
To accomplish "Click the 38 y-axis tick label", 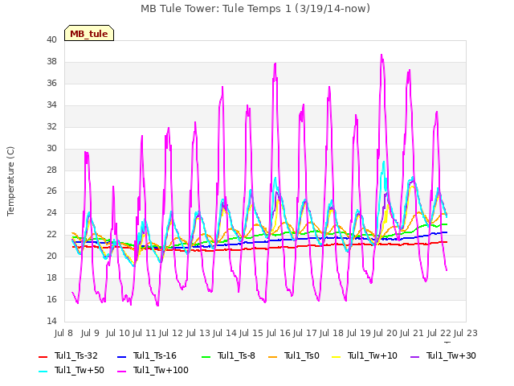I will (x=51, y=62).
